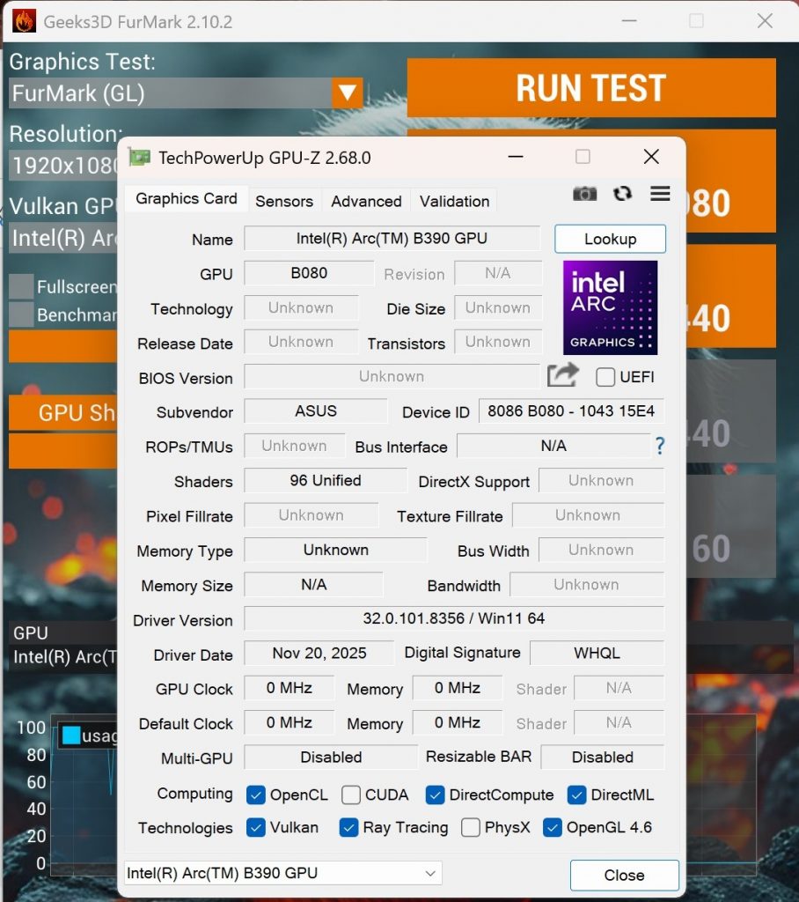799x902 pixels.
Task: Click the Intel Arc Graphics logo
Action: click(x=610, y=307)
